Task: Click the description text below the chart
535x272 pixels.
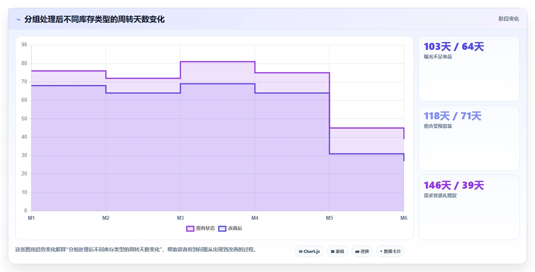Action: (135, 250)
